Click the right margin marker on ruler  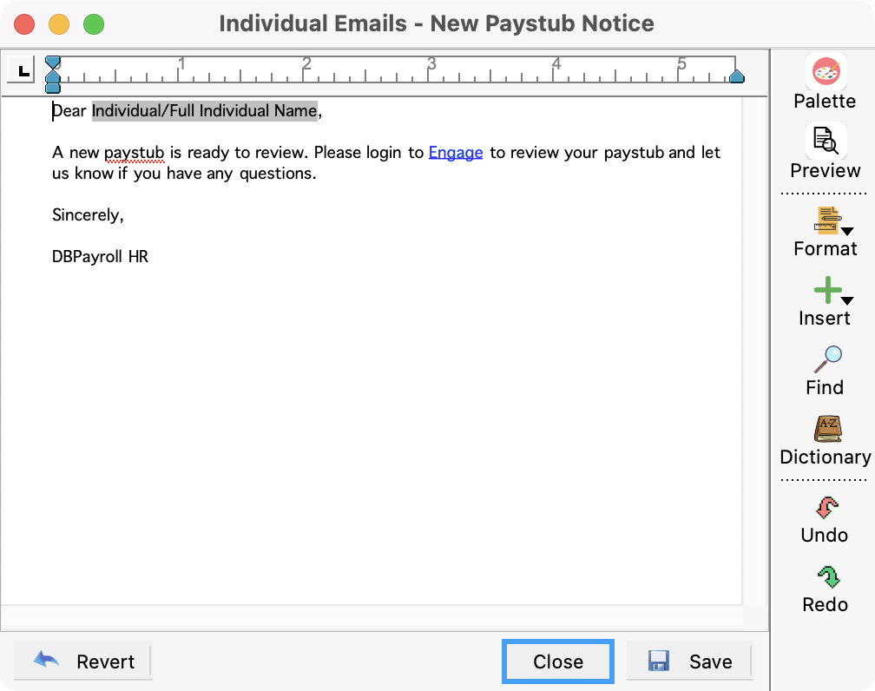736,77
